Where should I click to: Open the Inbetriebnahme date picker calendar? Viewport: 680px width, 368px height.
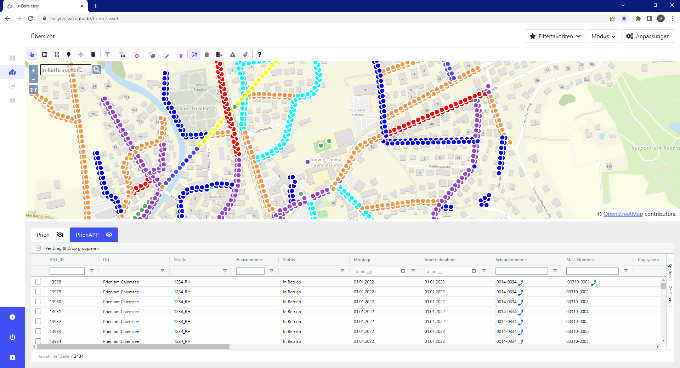pos(474,271)
